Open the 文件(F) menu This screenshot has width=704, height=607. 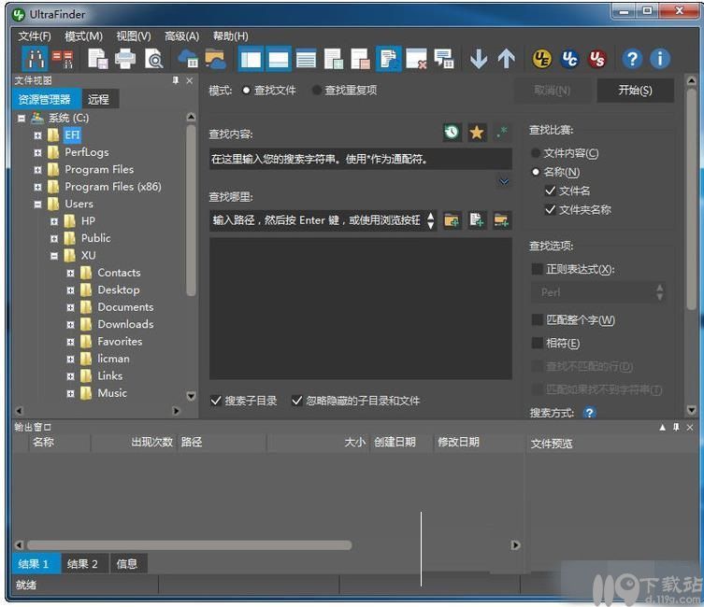[x=35, y=35]
